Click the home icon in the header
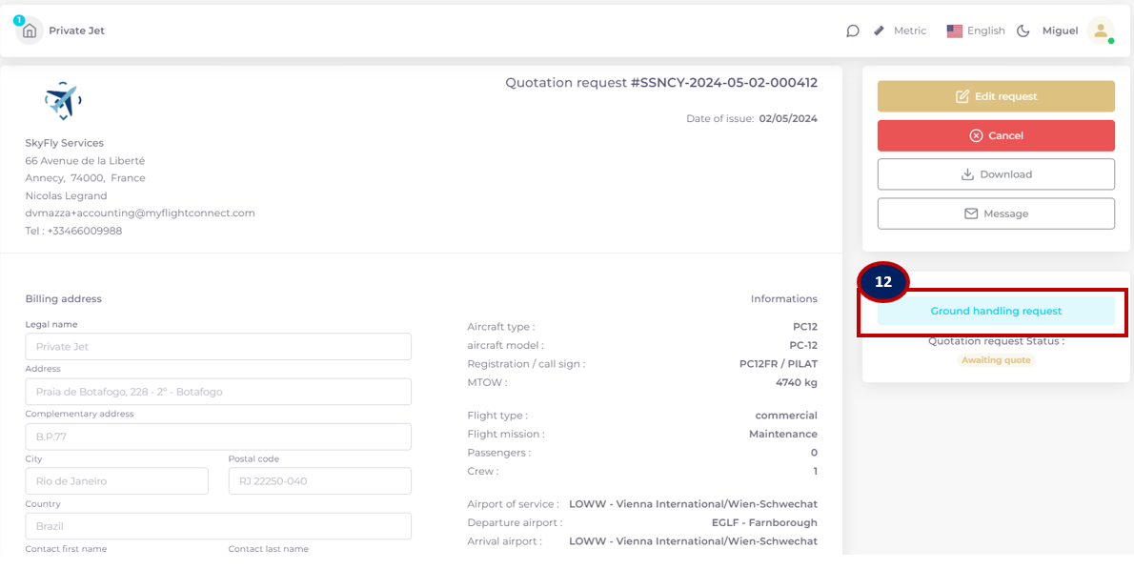 point(30,30)
